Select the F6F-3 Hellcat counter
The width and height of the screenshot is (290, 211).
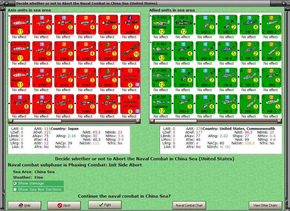(183, 25)
